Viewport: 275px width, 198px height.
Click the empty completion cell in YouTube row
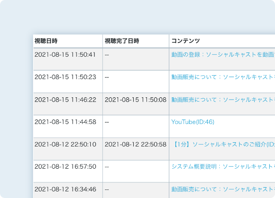coord(136,127)
